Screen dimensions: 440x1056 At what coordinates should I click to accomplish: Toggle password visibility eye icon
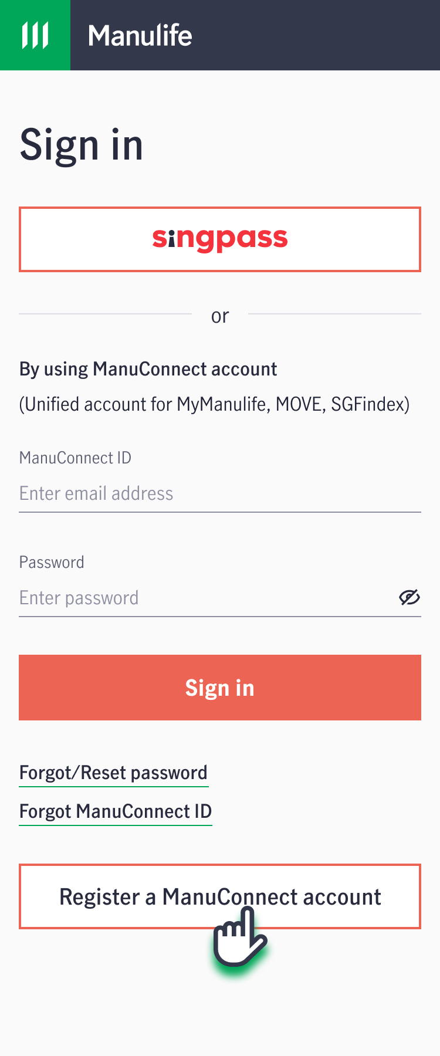409,597
